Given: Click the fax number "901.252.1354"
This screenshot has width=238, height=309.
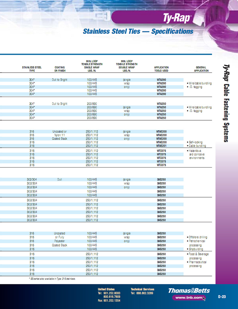Looking at the screenshot, I should 112,301.
